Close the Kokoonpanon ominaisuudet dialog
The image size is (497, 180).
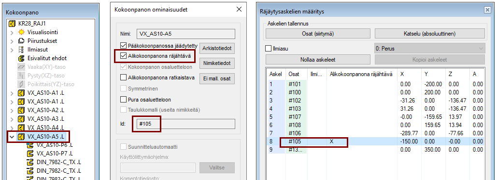tap(239, 9)
